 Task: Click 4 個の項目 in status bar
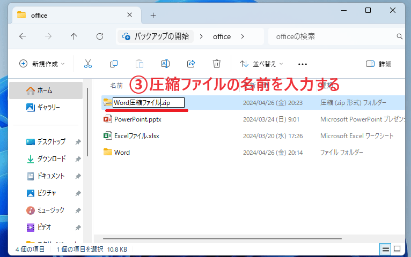(x=30, y=250)
